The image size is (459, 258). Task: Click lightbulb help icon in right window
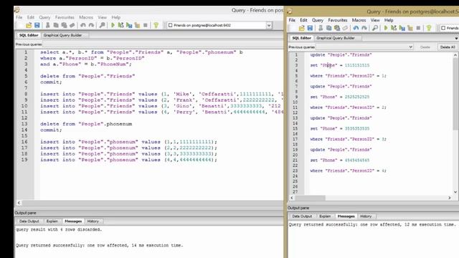coord(429,28)
